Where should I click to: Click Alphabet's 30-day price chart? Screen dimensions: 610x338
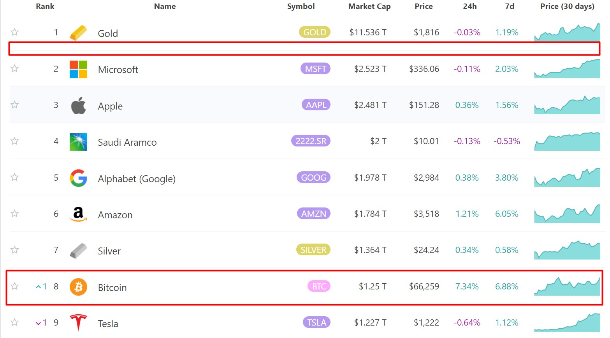pos(567,178)
